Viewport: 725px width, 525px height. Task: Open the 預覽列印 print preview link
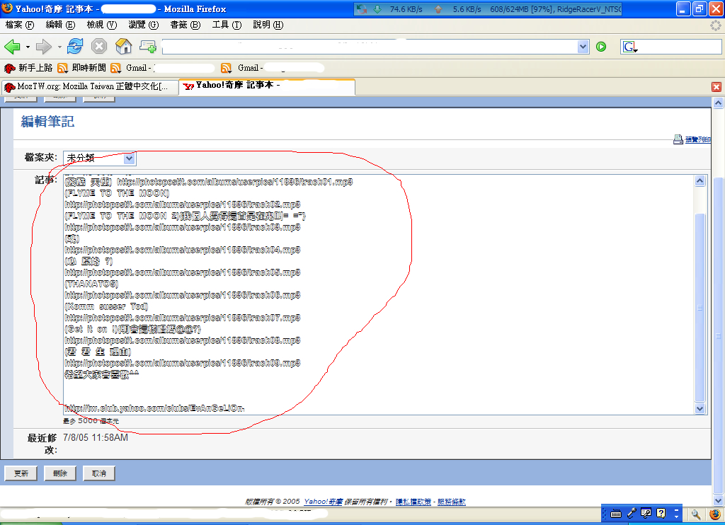coord(697,139)
